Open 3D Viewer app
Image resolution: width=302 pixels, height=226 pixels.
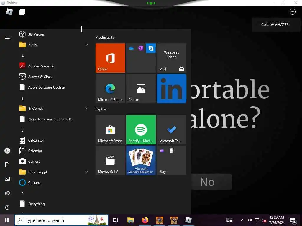point(53,34)
